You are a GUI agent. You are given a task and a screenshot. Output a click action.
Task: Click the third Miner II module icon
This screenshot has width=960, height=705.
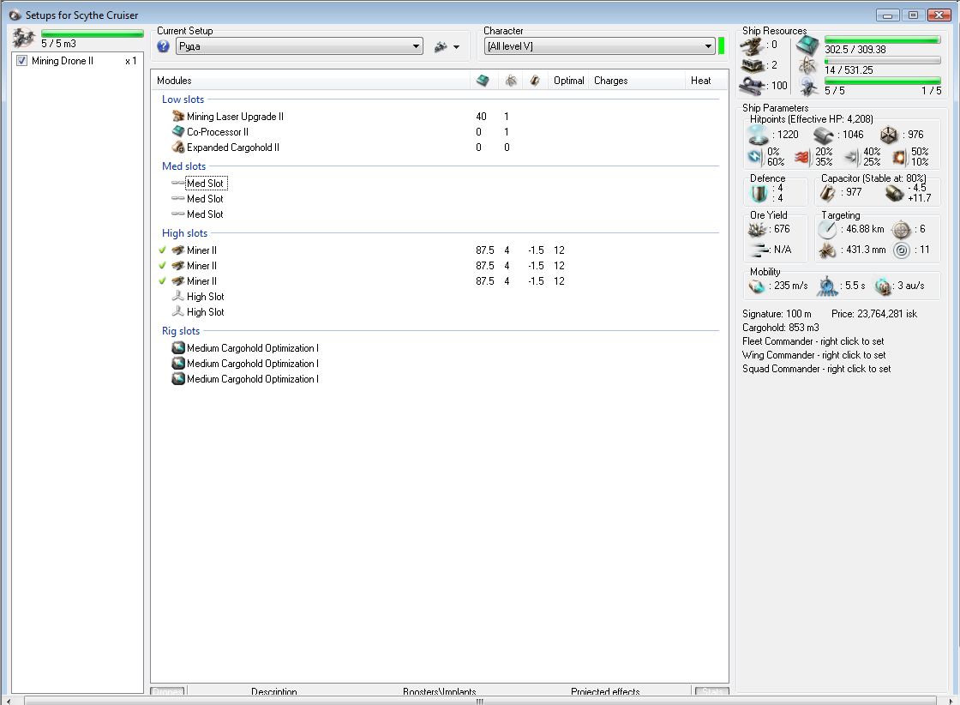click(x=178, y=280)
